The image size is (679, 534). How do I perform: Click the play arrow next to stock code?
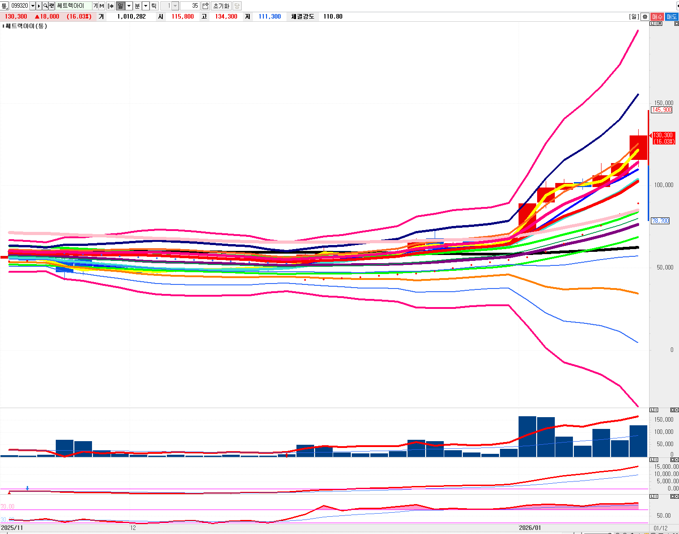(x=39, y=6)
